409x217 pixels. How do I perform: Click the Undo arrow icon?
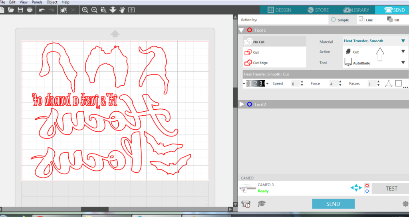pyautogui.click(x=41, y=10)
